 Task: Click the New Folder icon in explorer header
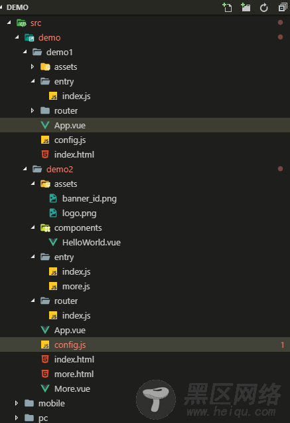point(246,7)
